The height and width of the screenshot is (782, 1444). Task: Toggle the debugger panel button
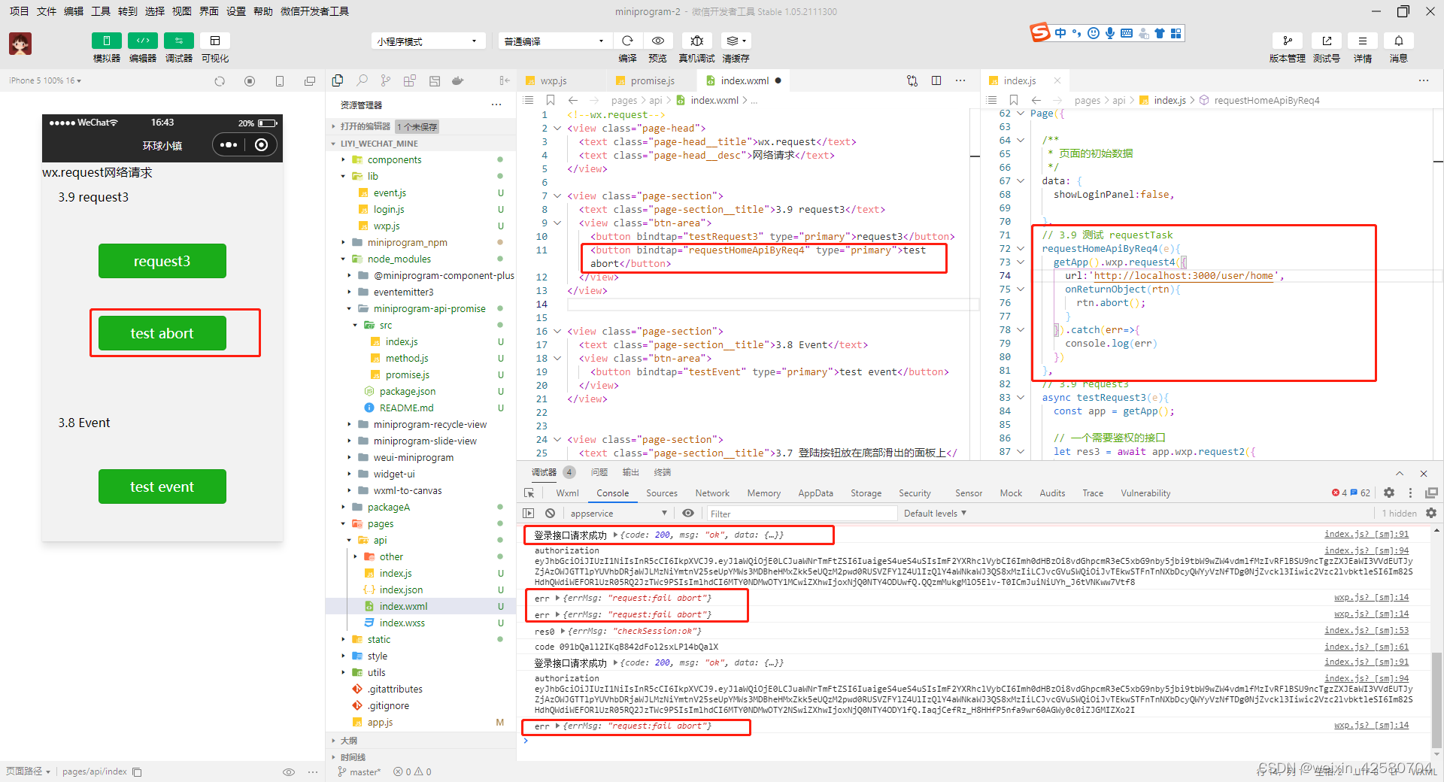click(x=178, y=41)
